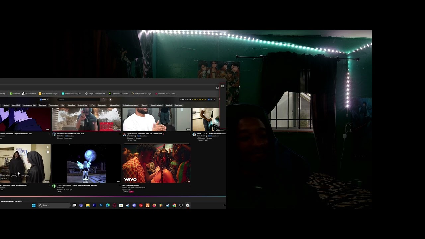Select the Freestyle Rap chip
The width and height of the screenshot is (425, 239).
83,105
